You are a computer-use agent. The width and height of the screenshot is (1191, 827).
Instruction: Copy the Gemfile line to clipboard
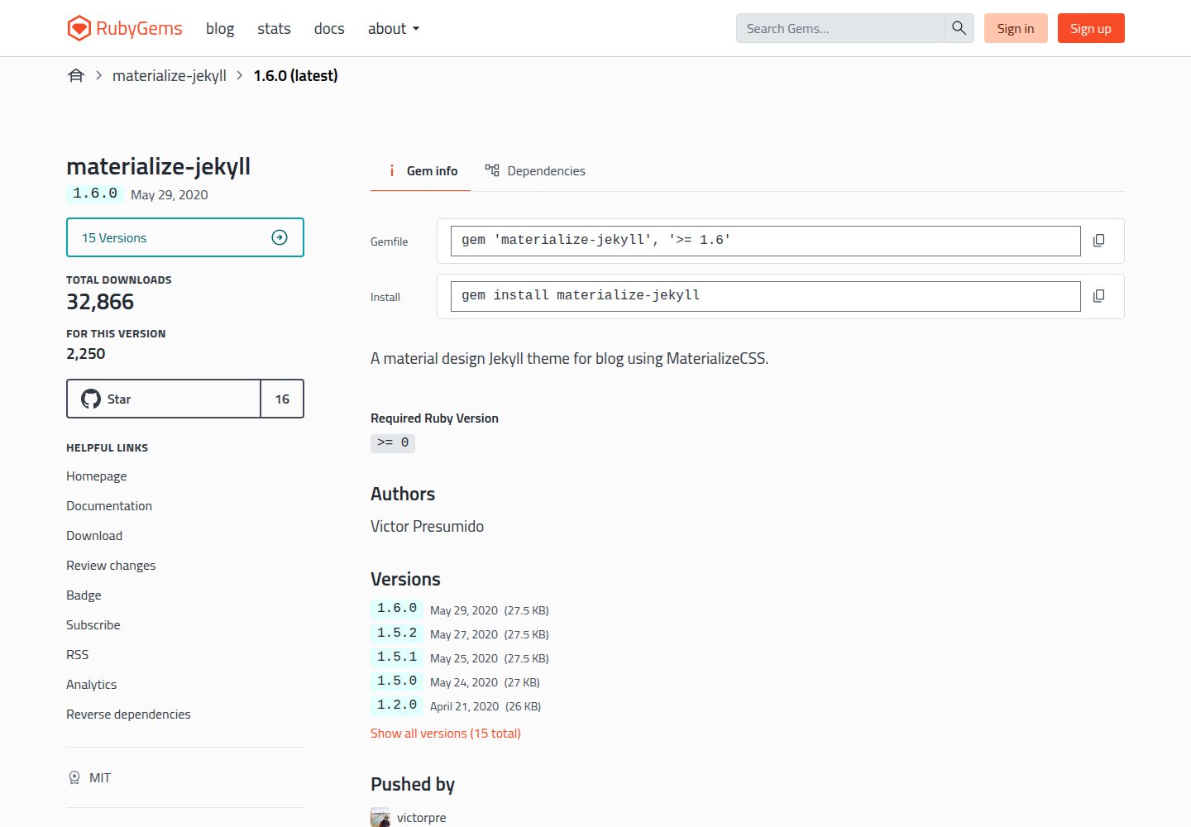1098,241
